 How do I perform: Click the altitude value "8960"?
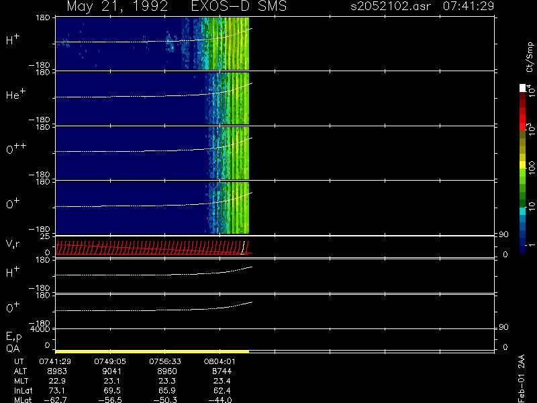pos(166,371)
